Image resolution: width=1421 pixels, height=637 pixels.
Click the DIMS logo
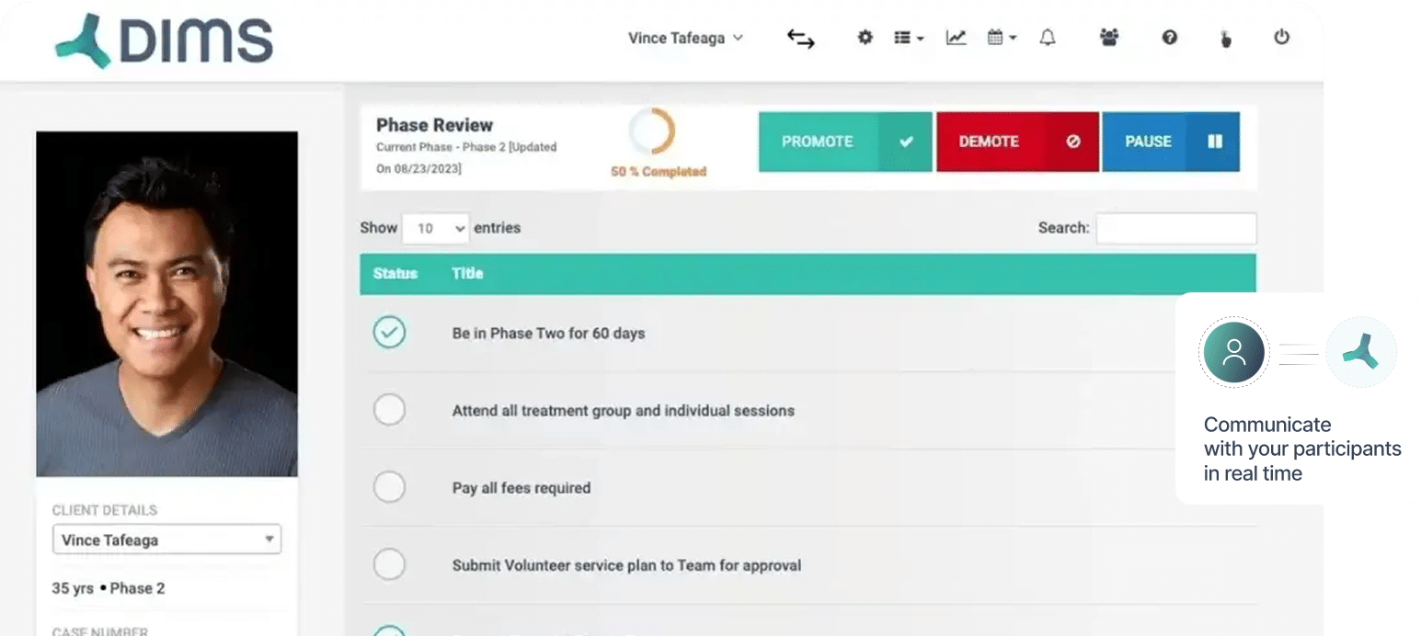pos(164,41)
